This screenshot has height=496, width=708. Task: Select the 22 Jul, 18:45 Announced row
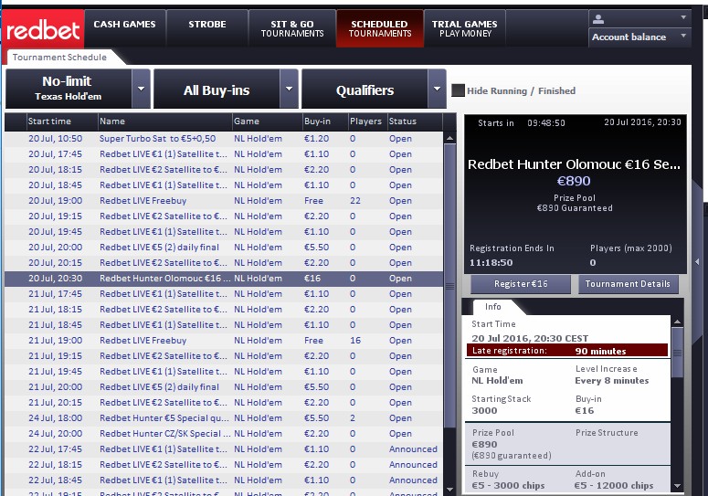pyautogui.click(x=224, y=480)
